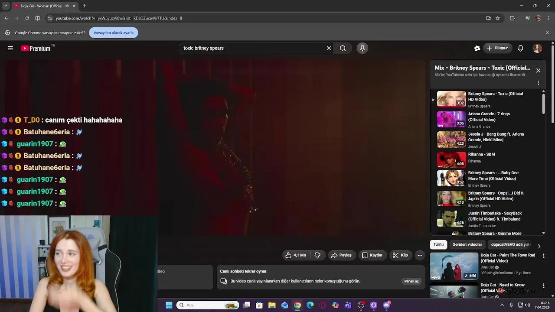
Task: Select the Tümü filter chip
Action: (439, 244)
